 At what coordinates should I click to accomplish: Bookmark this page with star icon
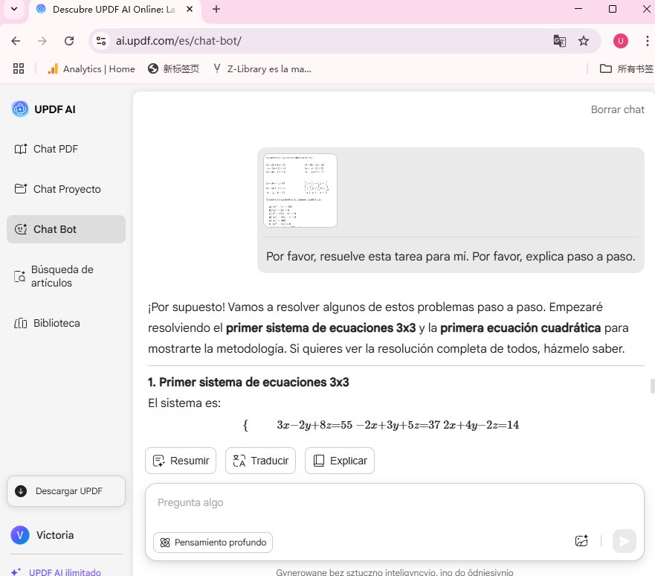[x=583, y=41]
